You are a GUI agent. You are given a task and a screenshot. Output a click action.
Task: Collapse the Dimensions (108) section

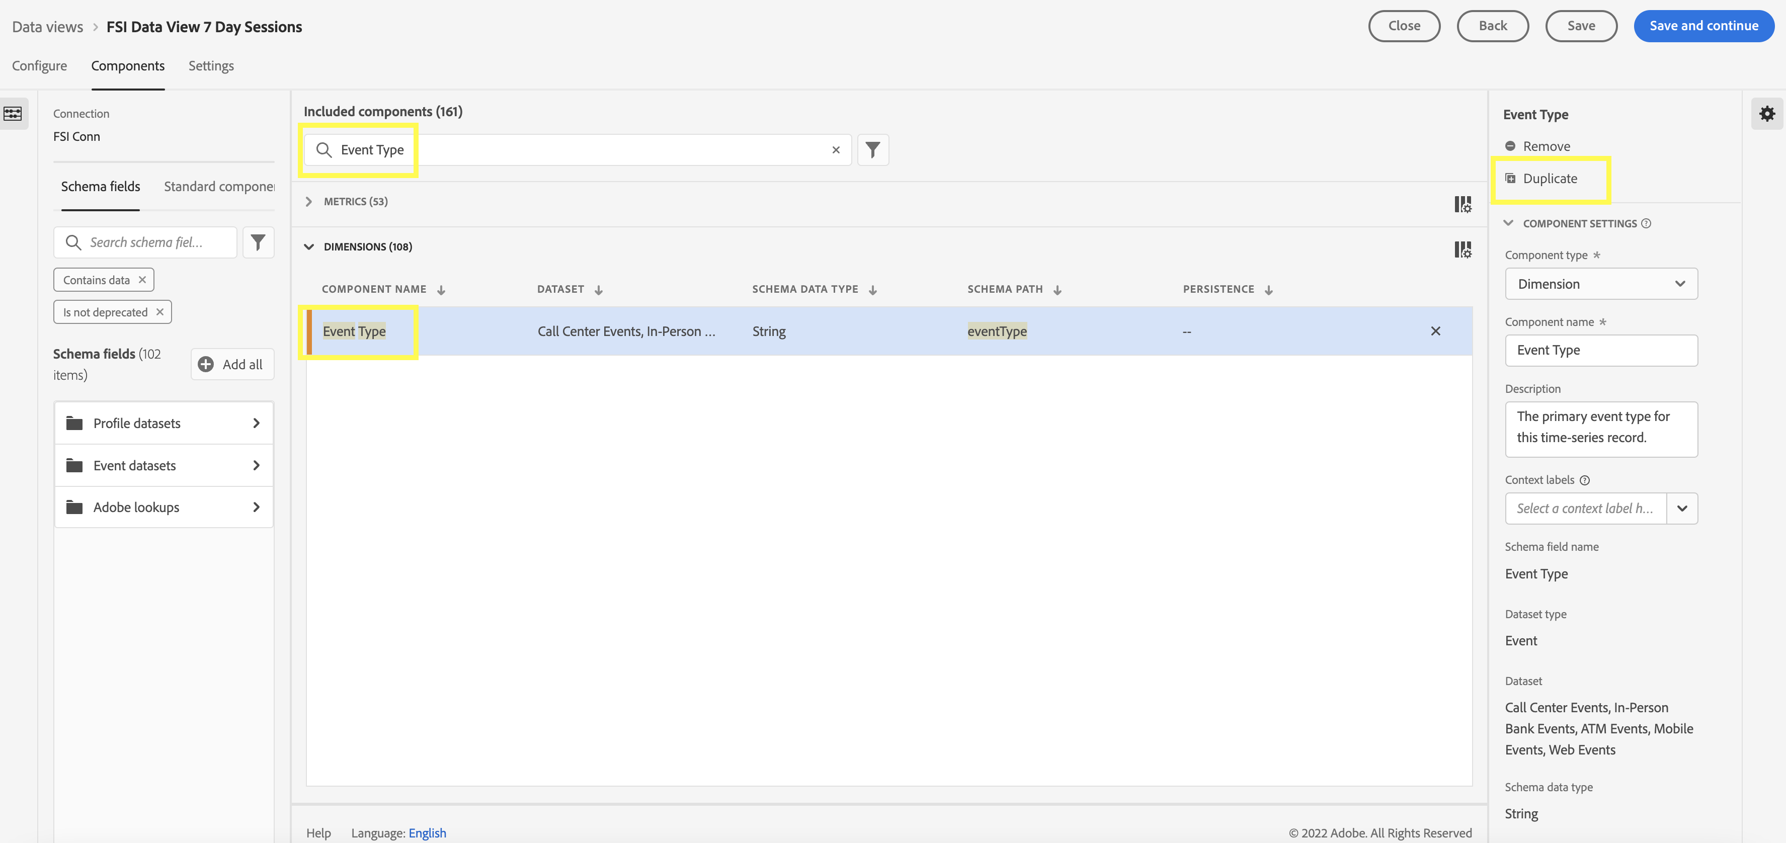pos(309,247)
